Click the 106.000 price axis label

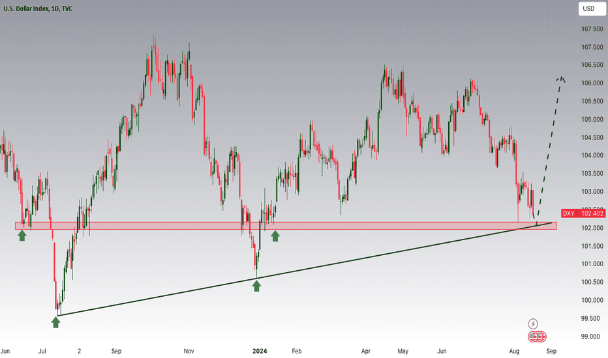point(592,83)
